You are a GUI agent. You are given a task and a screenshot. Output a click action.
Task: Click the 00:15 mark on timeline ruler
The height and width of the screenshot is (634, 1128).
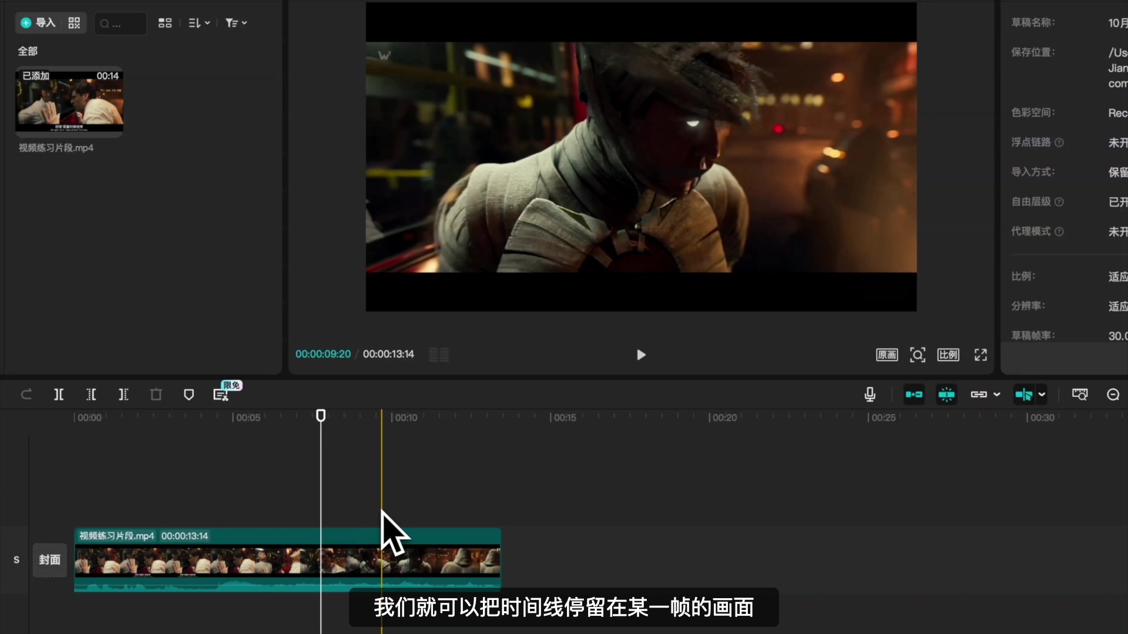[x=564, y=417]
